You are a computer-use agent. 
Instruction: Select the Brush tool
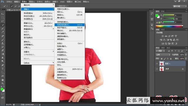(3, 39)
